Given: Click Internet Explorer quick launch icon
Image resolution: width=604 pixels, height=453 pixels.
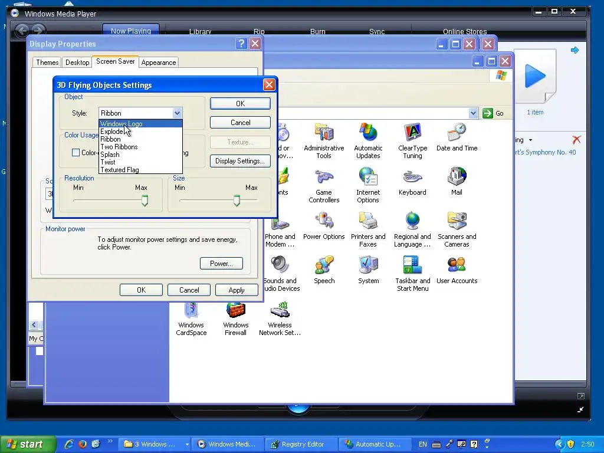Looking at the screenshot, I should [x=69, y=444].
